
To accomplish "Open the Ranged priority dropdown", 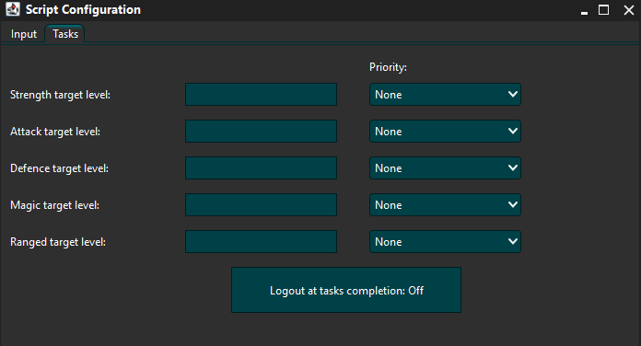I will [x=445, y=241].
